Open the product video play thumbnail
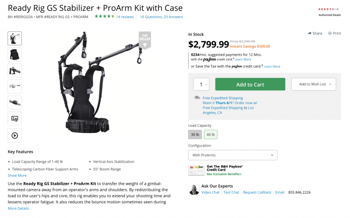The height and width of the screenshot is (218, 350). click(x=15, y=135)
